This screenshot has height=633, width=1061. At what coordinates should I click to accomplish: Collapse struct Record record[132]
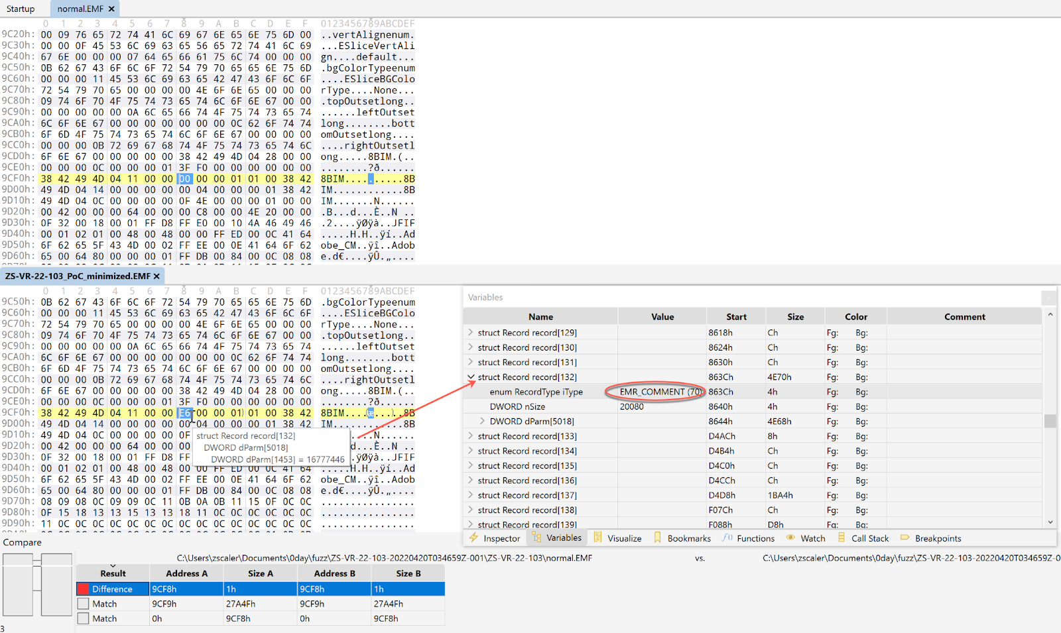[x=471, y=376]
